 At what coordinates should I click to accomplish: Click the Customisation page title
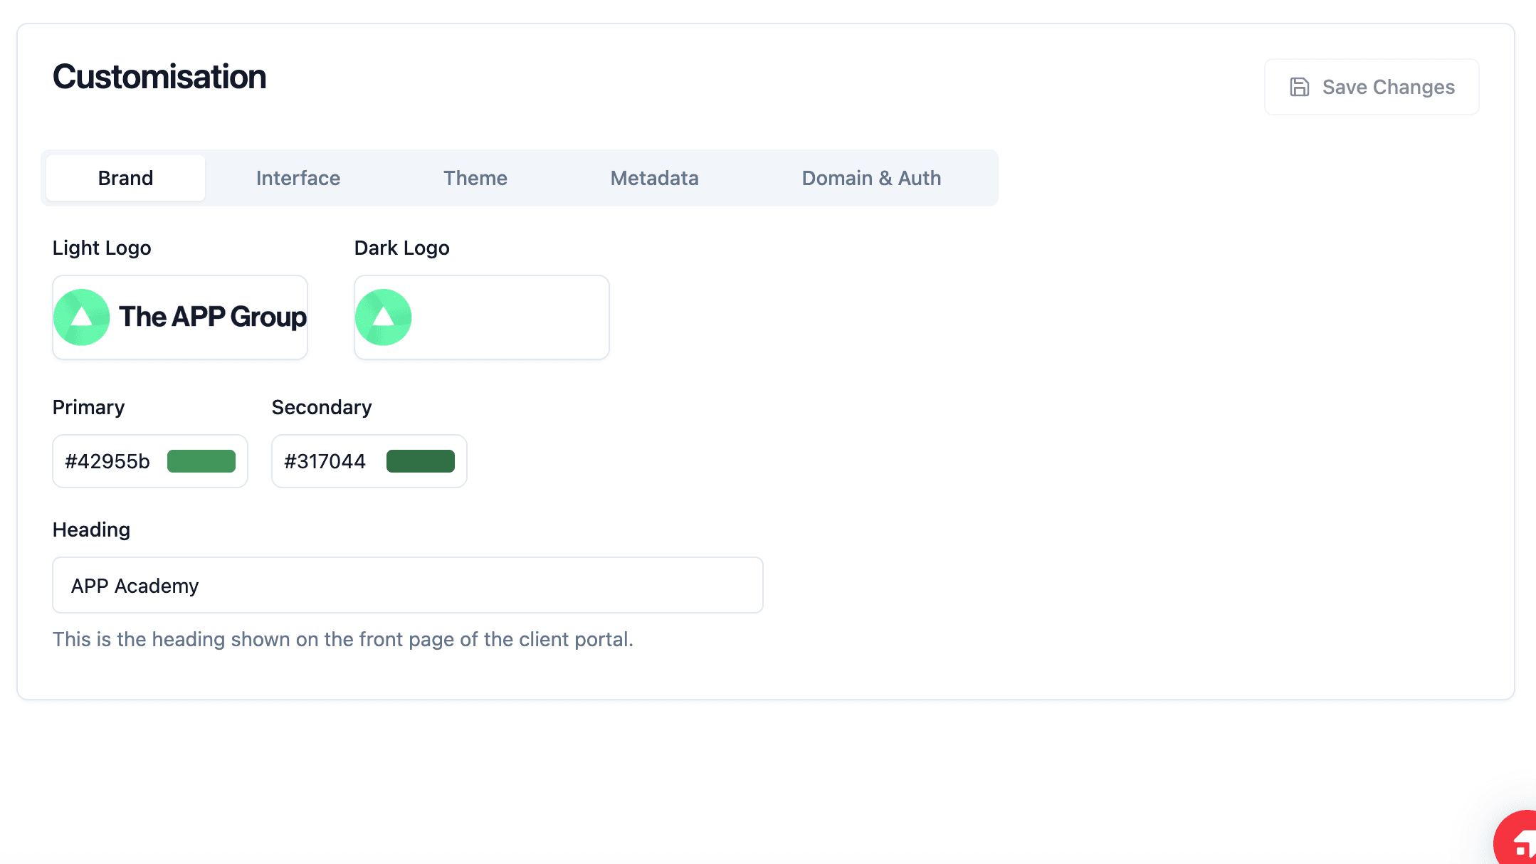[159, 77]
